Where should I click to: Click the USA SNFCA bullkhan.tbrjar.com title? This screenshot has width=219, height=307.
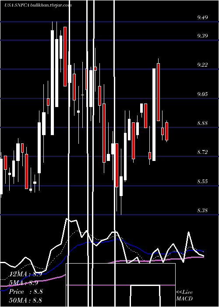(38, 5)
